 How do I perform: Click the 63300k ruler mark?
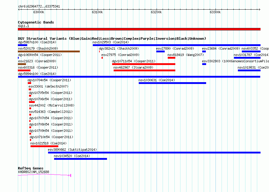(215, 12)
